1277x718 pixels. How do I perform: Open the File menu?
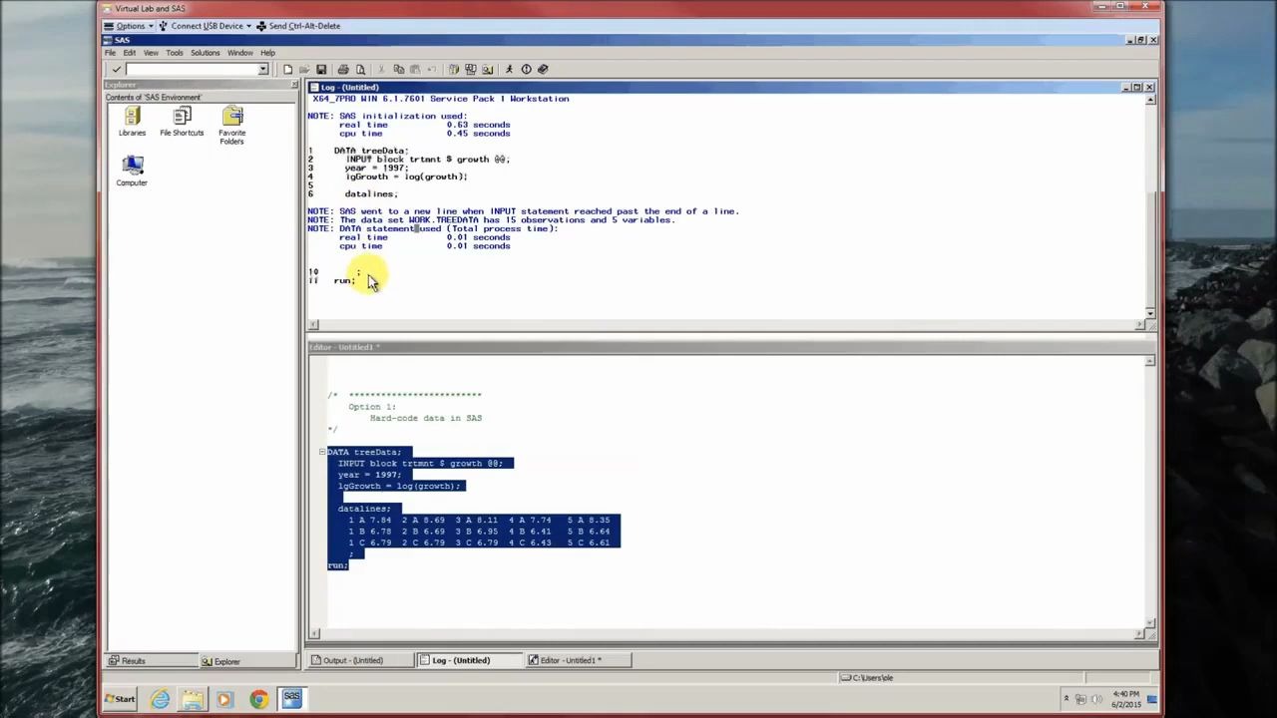tap(110, 53)
